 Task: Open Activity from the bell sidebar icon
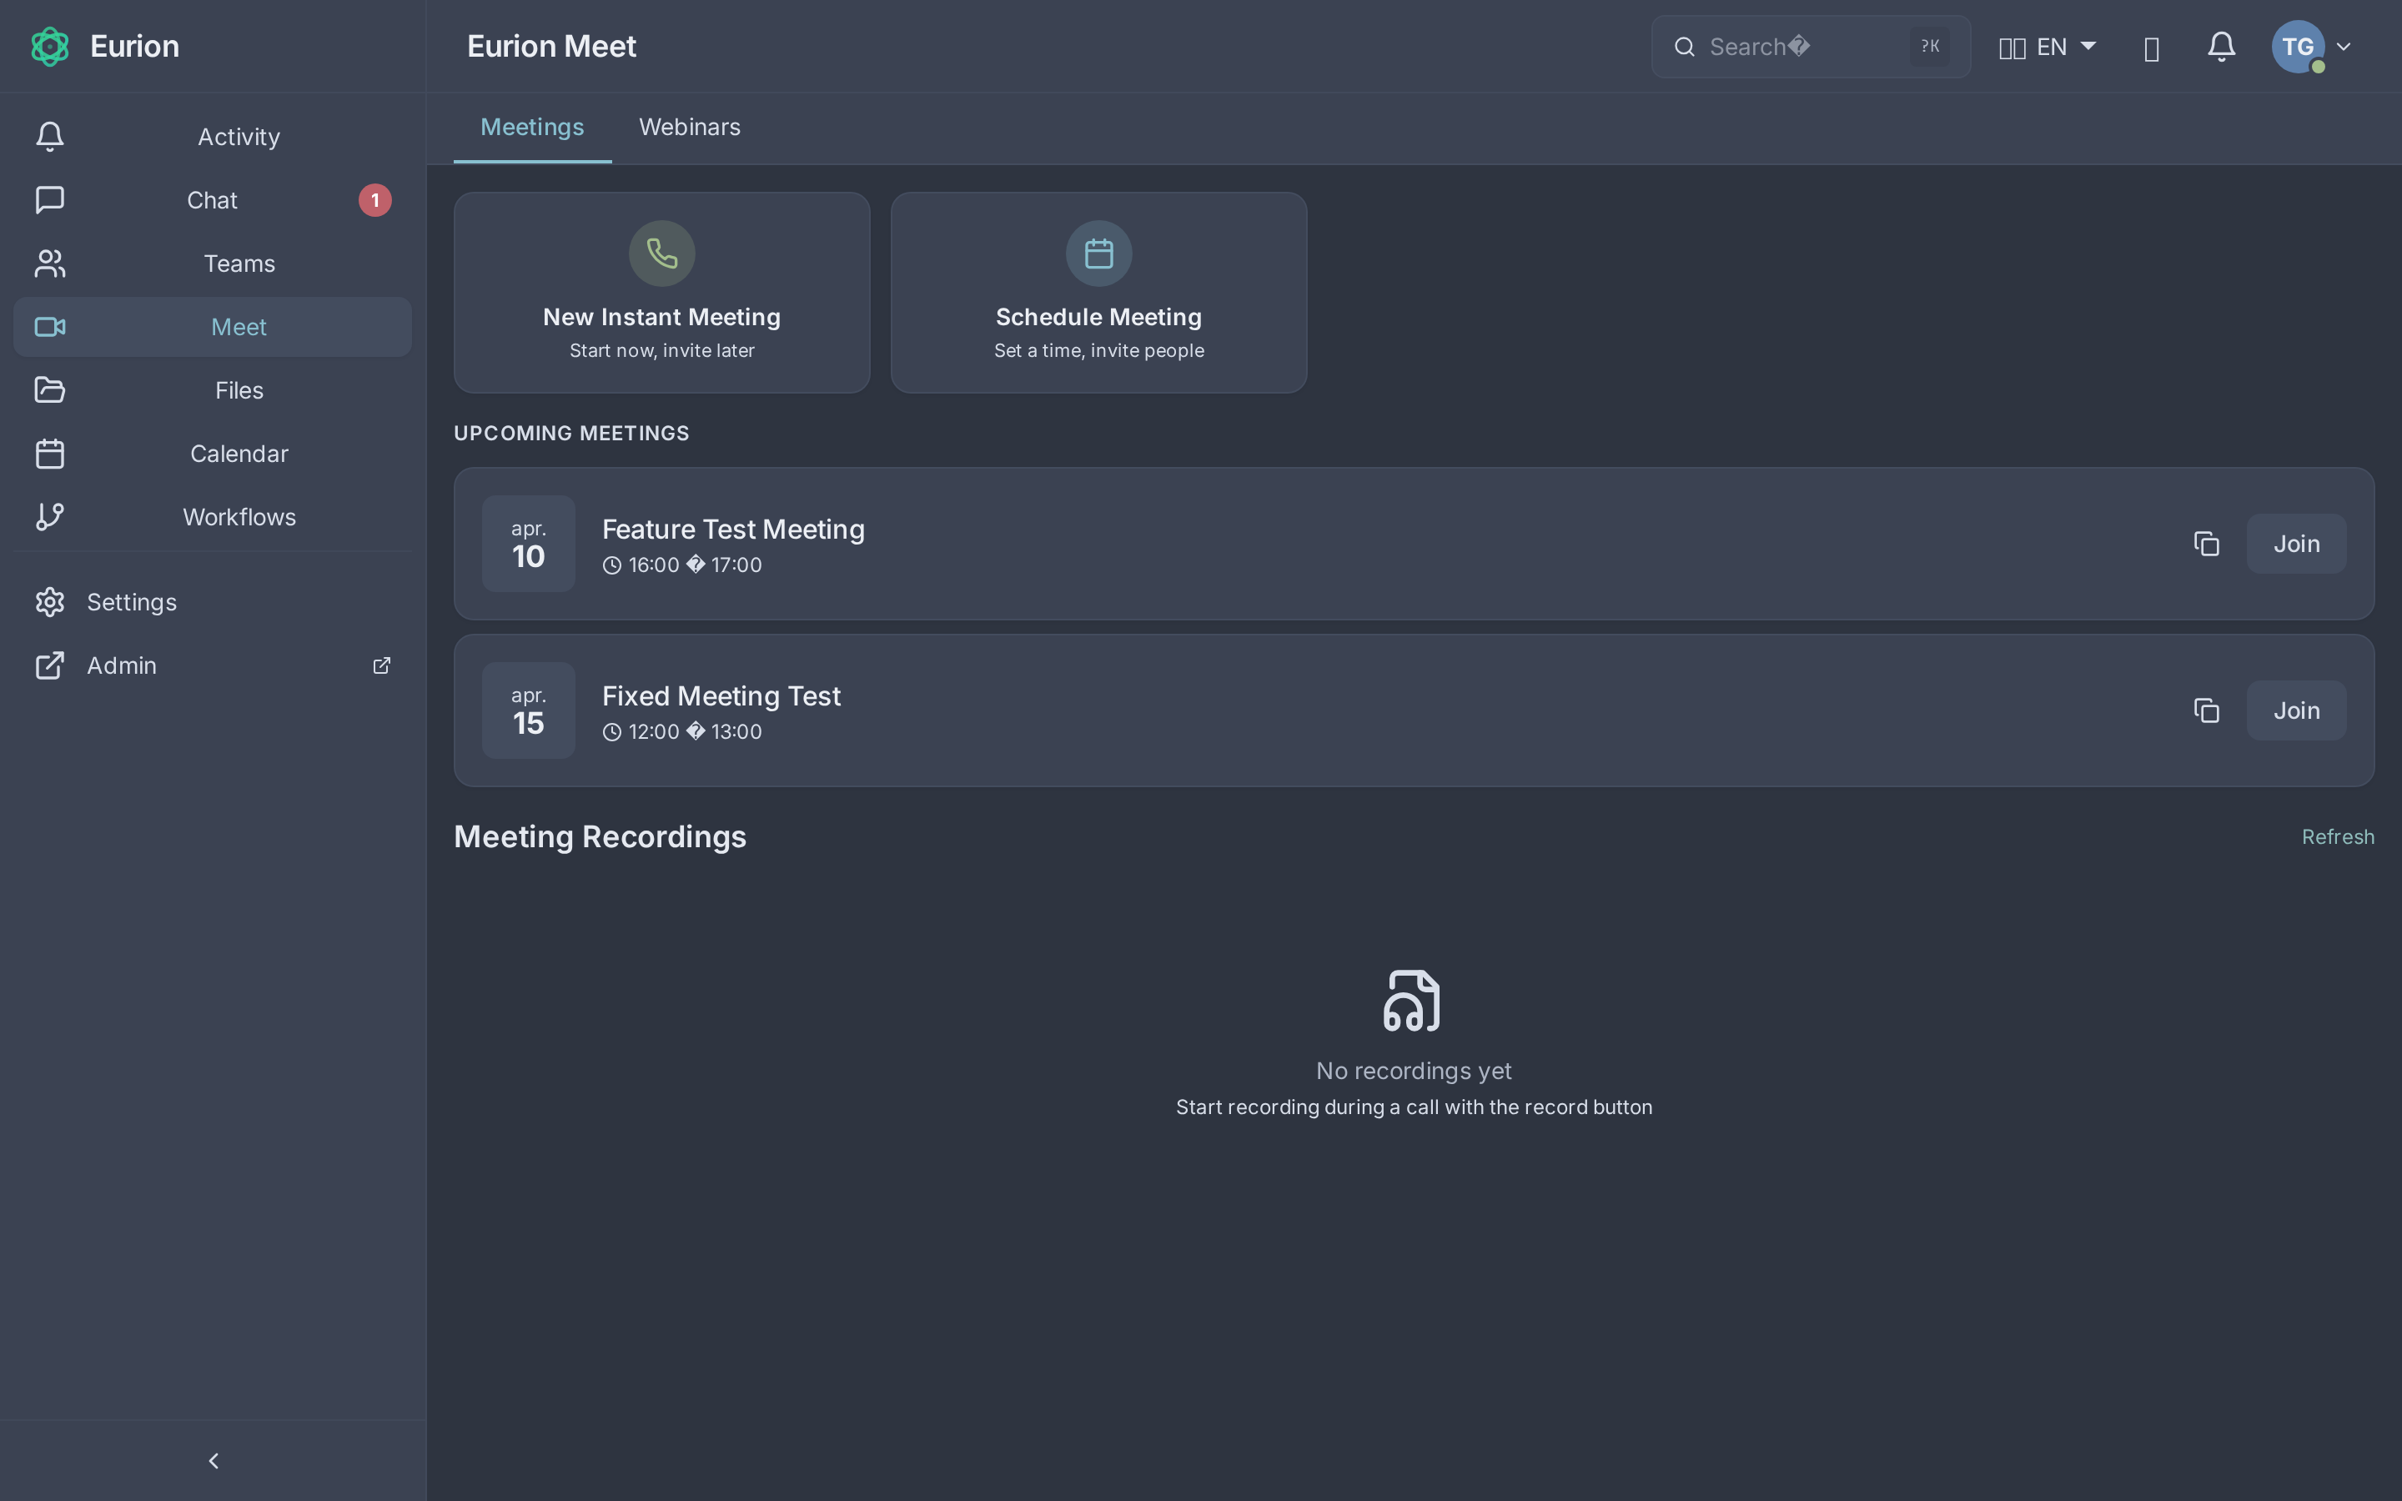[x=50, y=136]
